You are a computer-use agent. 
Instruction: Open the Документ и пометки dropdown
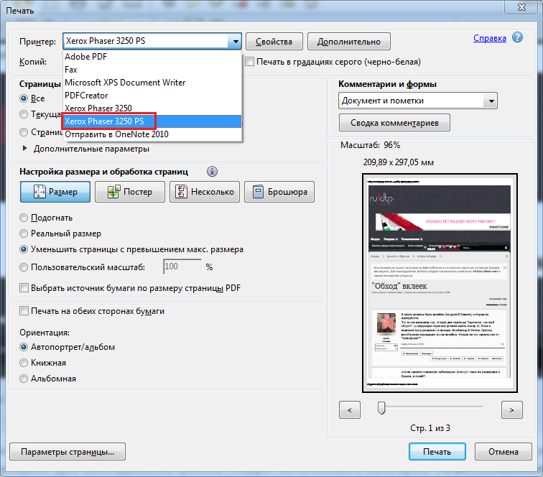pyautogui.click(x=418, y=101)
